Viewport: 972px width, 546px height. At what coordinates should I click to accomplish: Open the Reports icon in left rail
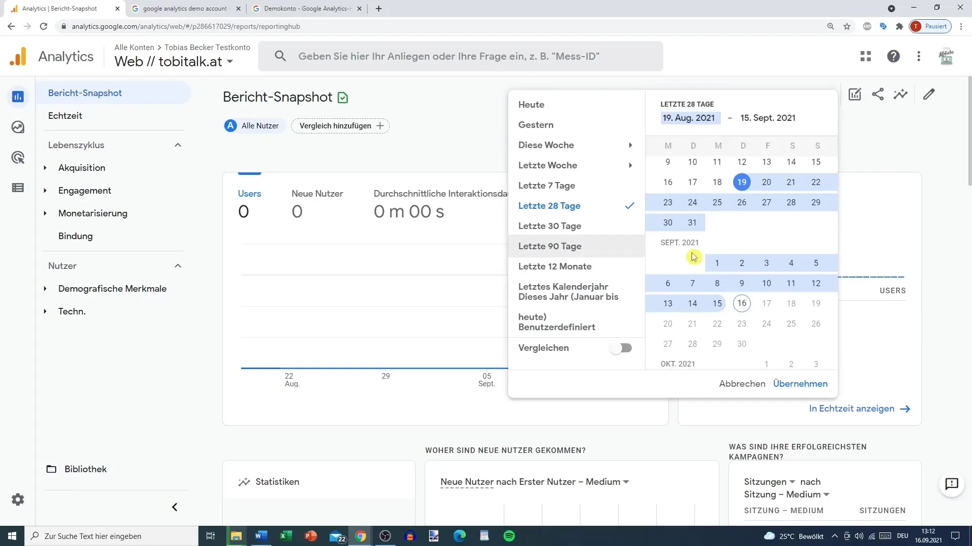18,97
